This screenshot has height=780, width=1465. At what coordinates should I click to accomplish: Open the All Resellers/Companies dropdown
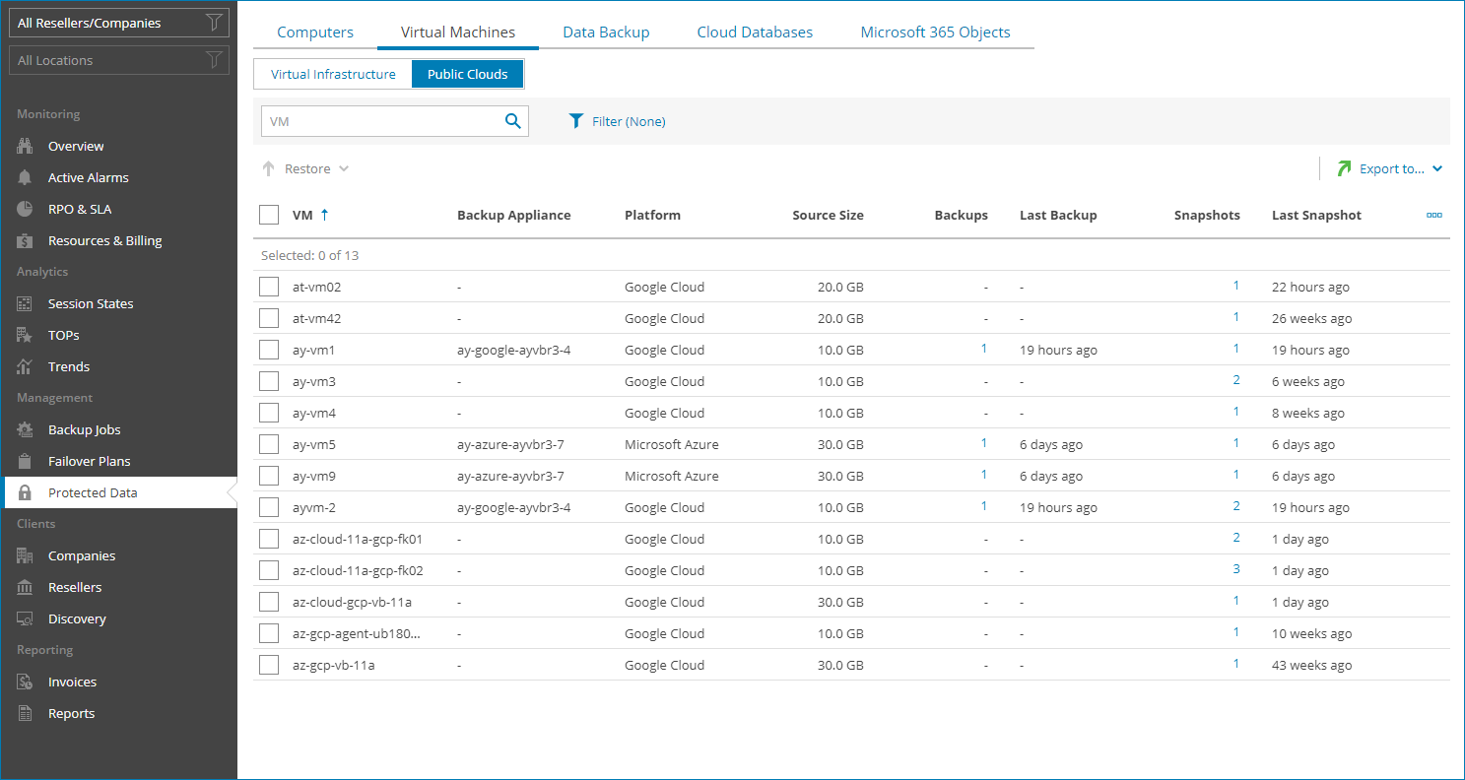119,23
